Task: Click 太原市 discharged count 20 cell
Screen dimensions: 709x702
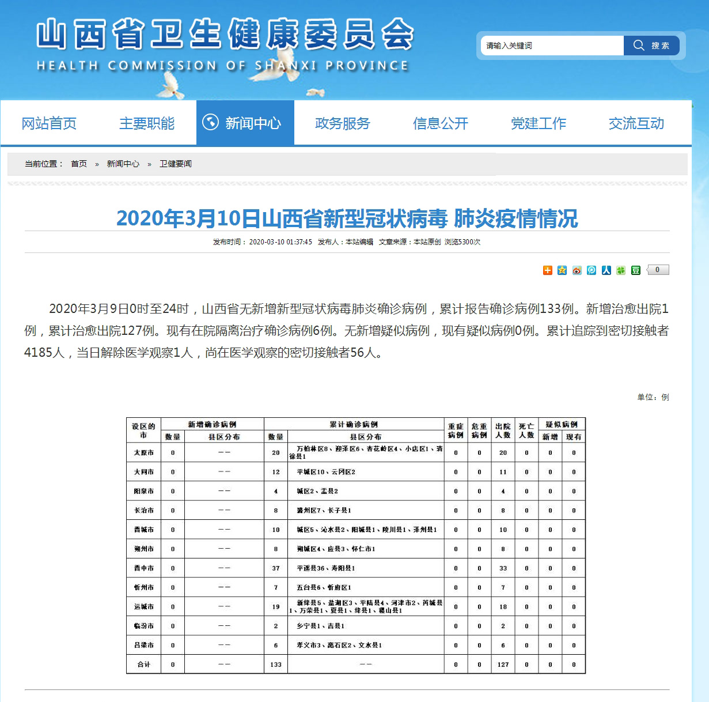Action: point(503,452)
